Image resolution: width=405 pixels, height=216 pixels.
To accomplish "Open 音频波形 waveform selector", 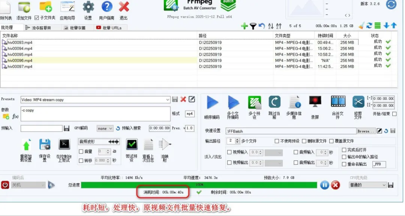I will [99, 142].
